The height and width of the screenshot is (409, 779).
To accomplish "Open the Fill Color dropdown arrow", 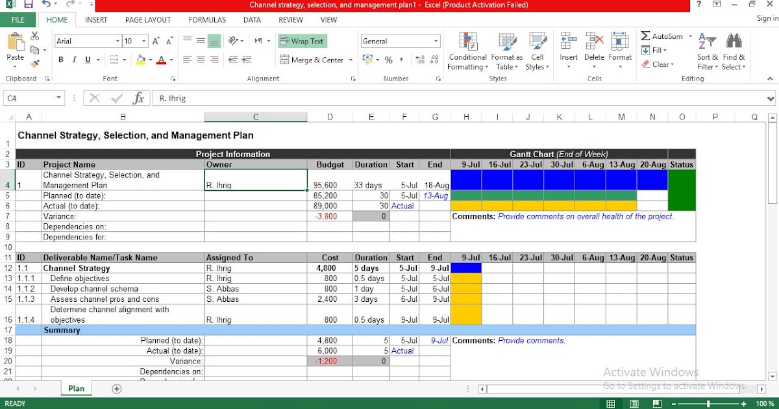I will click(x=150, y=60).
